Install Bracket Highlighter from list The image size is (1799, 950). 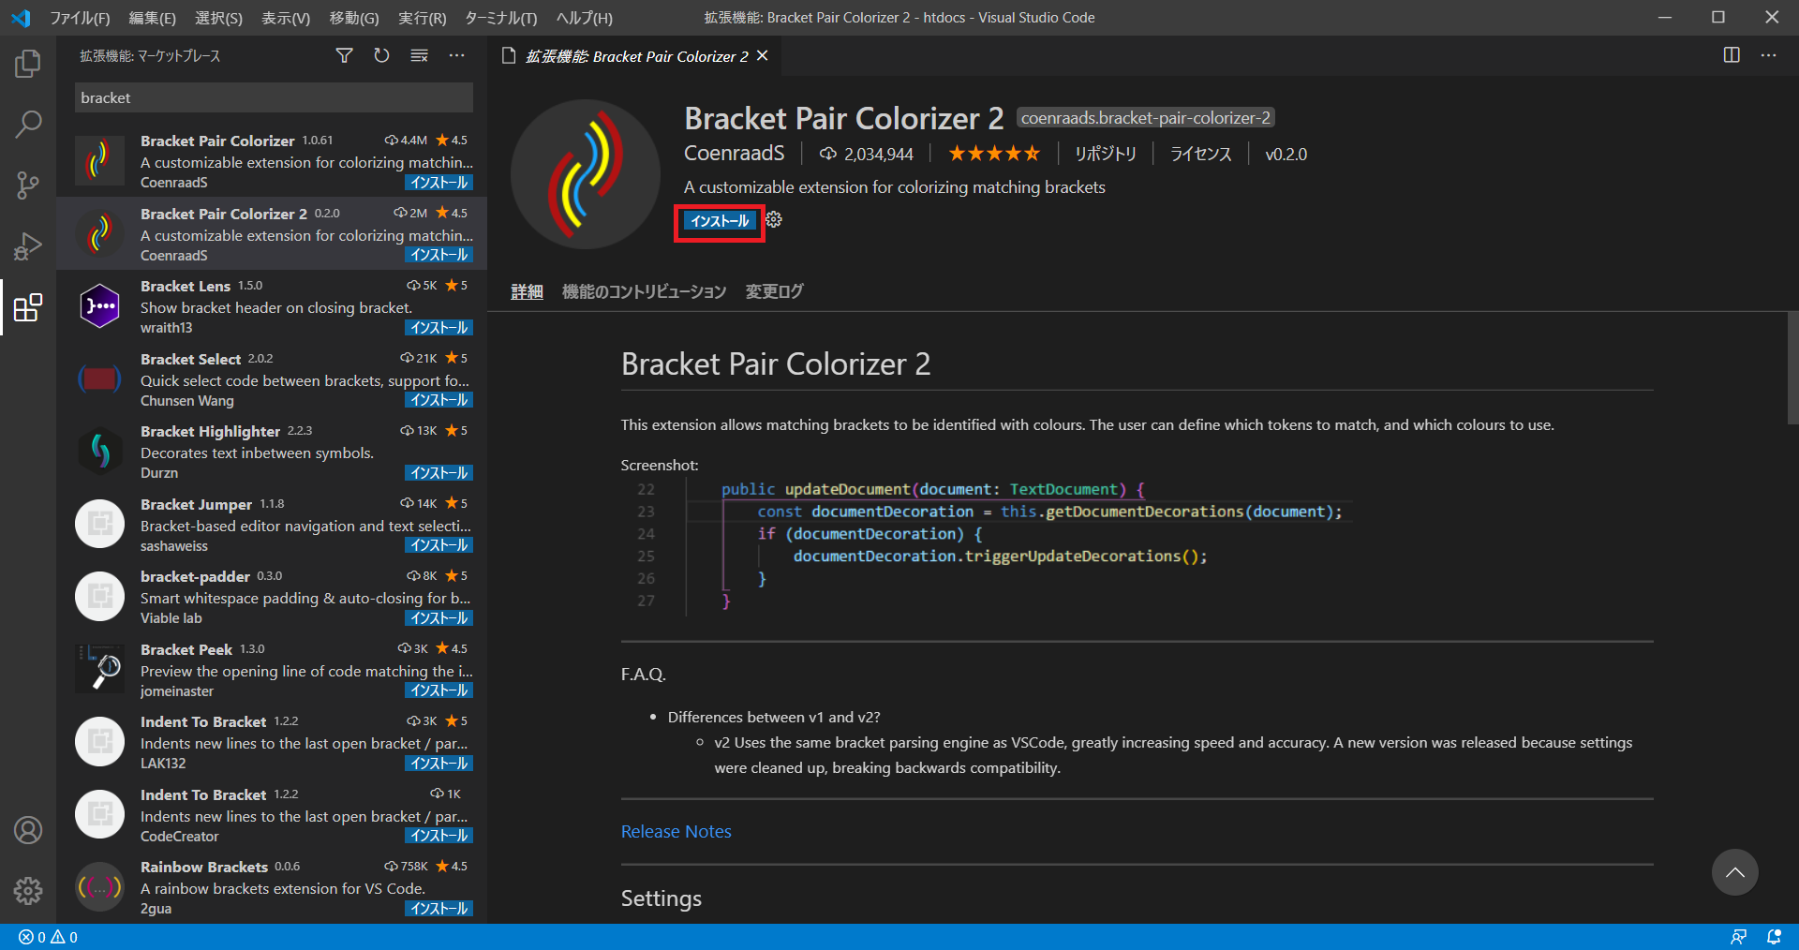[439, 473]
